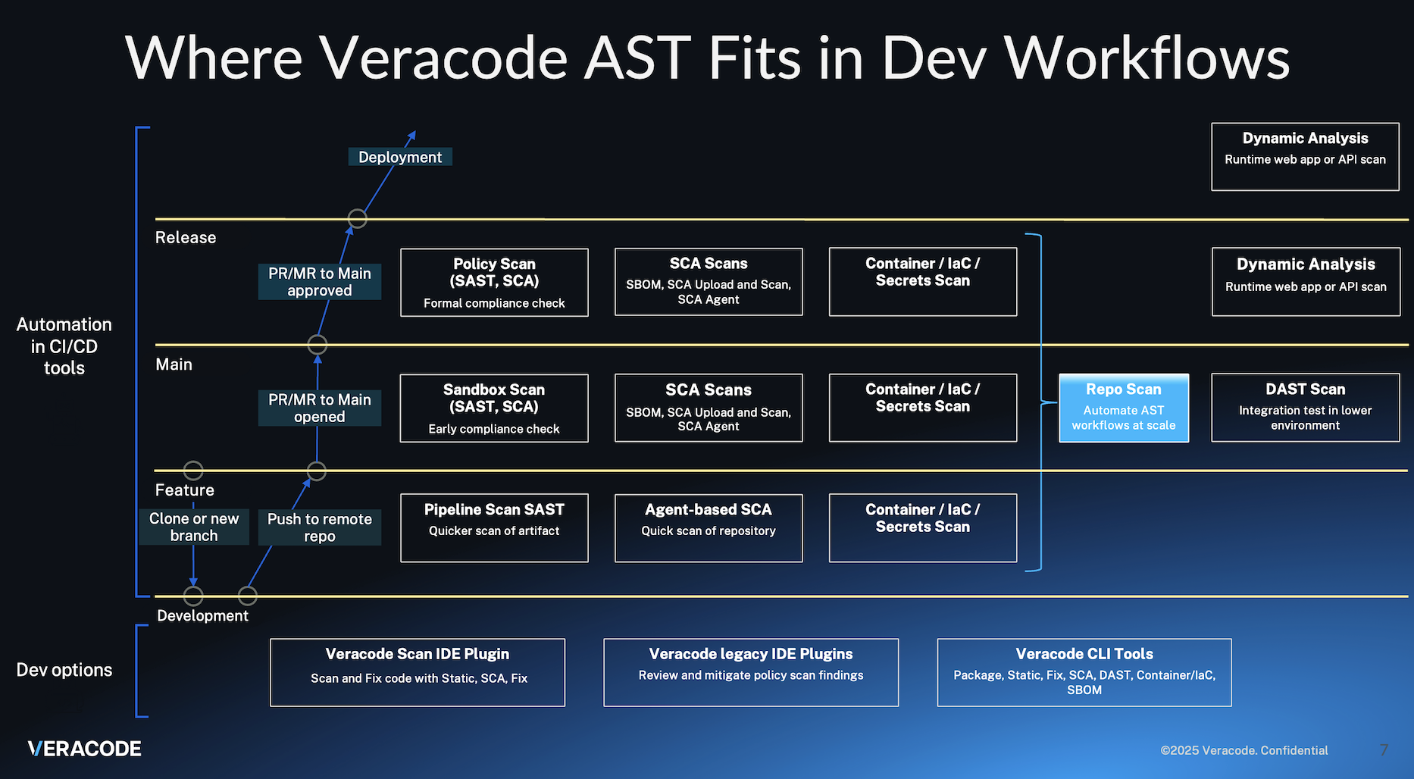
Task: Select the Release branch label
Action: pos(186,237)
